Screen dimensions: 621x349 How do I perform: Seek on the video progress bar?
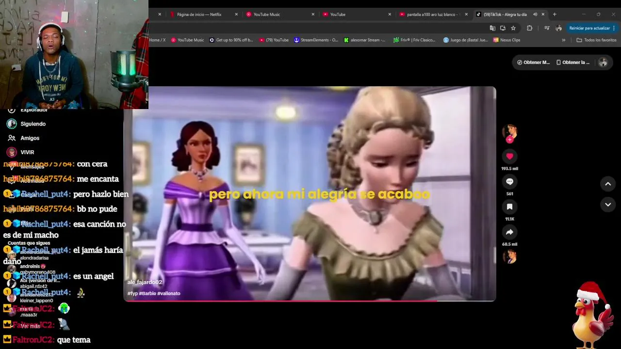click(x=310, y=301)
